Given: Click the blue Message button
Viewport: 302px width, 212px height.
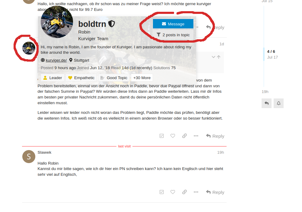Looking at the screenshot, I should coord(173,24).
